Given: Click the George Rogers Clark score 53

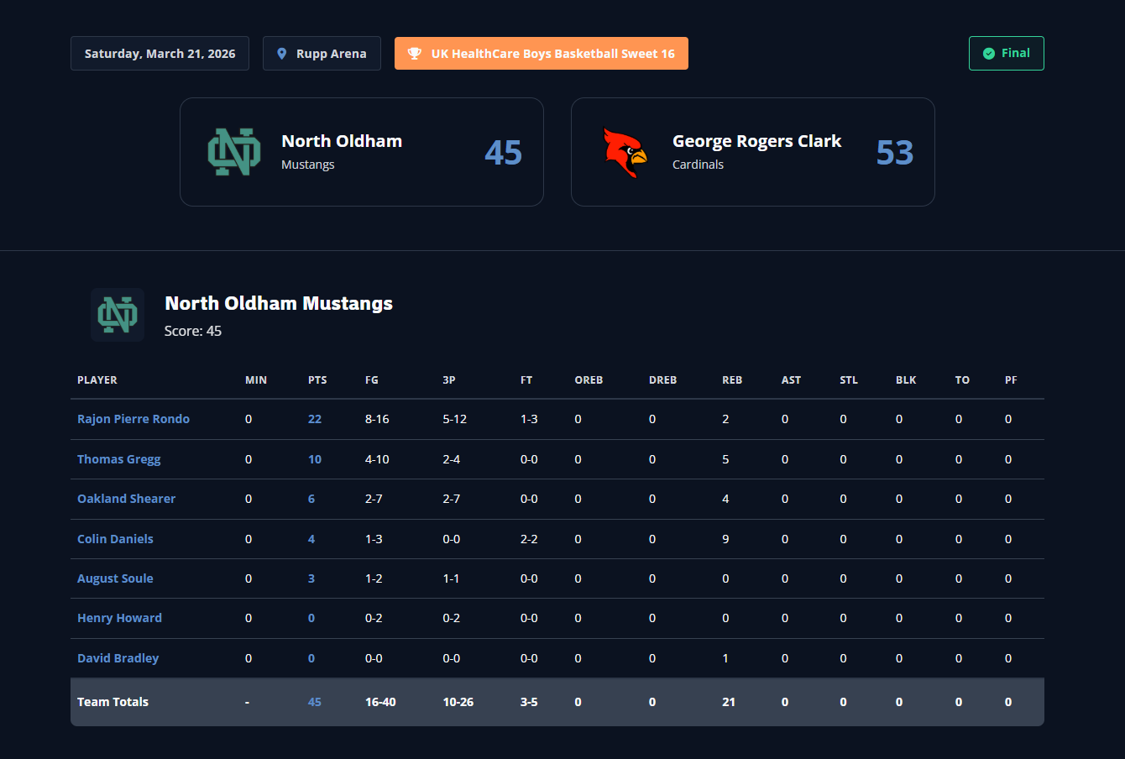Looking at the screenshot, I should coord(894,152).
